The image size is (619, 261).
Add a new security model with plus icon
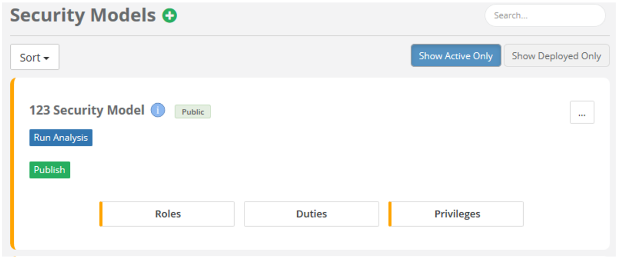click(x=170, y=16)
